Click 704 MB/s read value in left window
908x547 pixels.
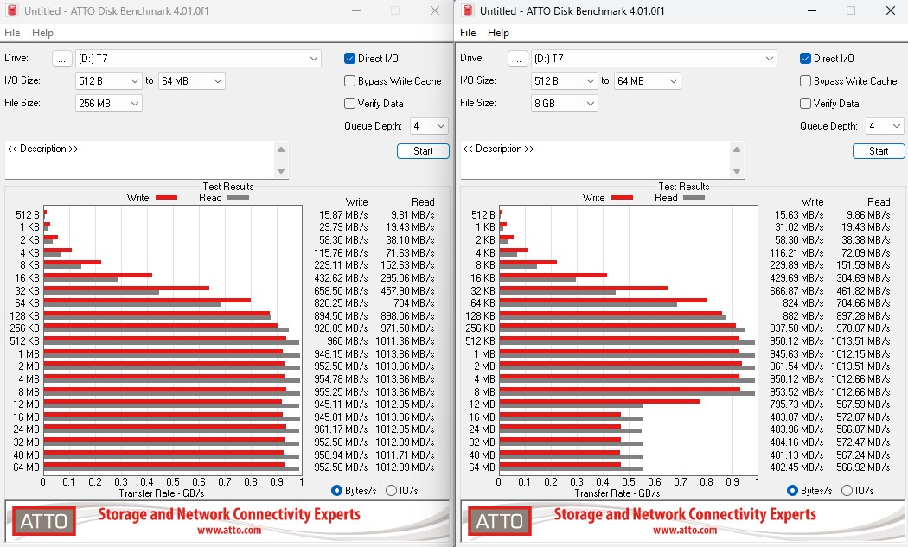tap(414, 303)
